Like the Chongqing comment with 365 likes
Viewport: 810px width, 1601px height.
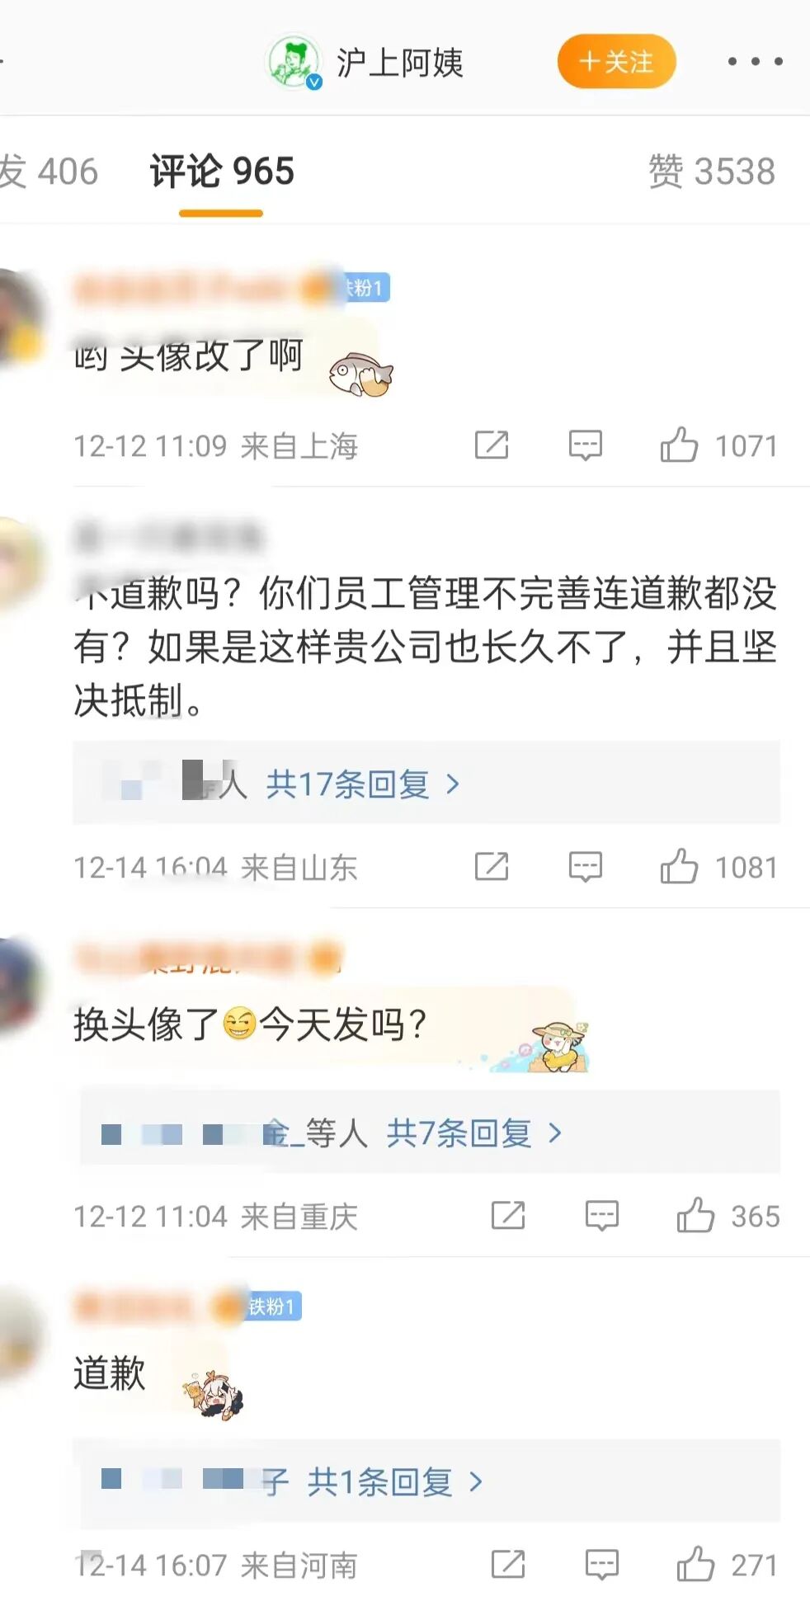click(x=695, y=1216)
